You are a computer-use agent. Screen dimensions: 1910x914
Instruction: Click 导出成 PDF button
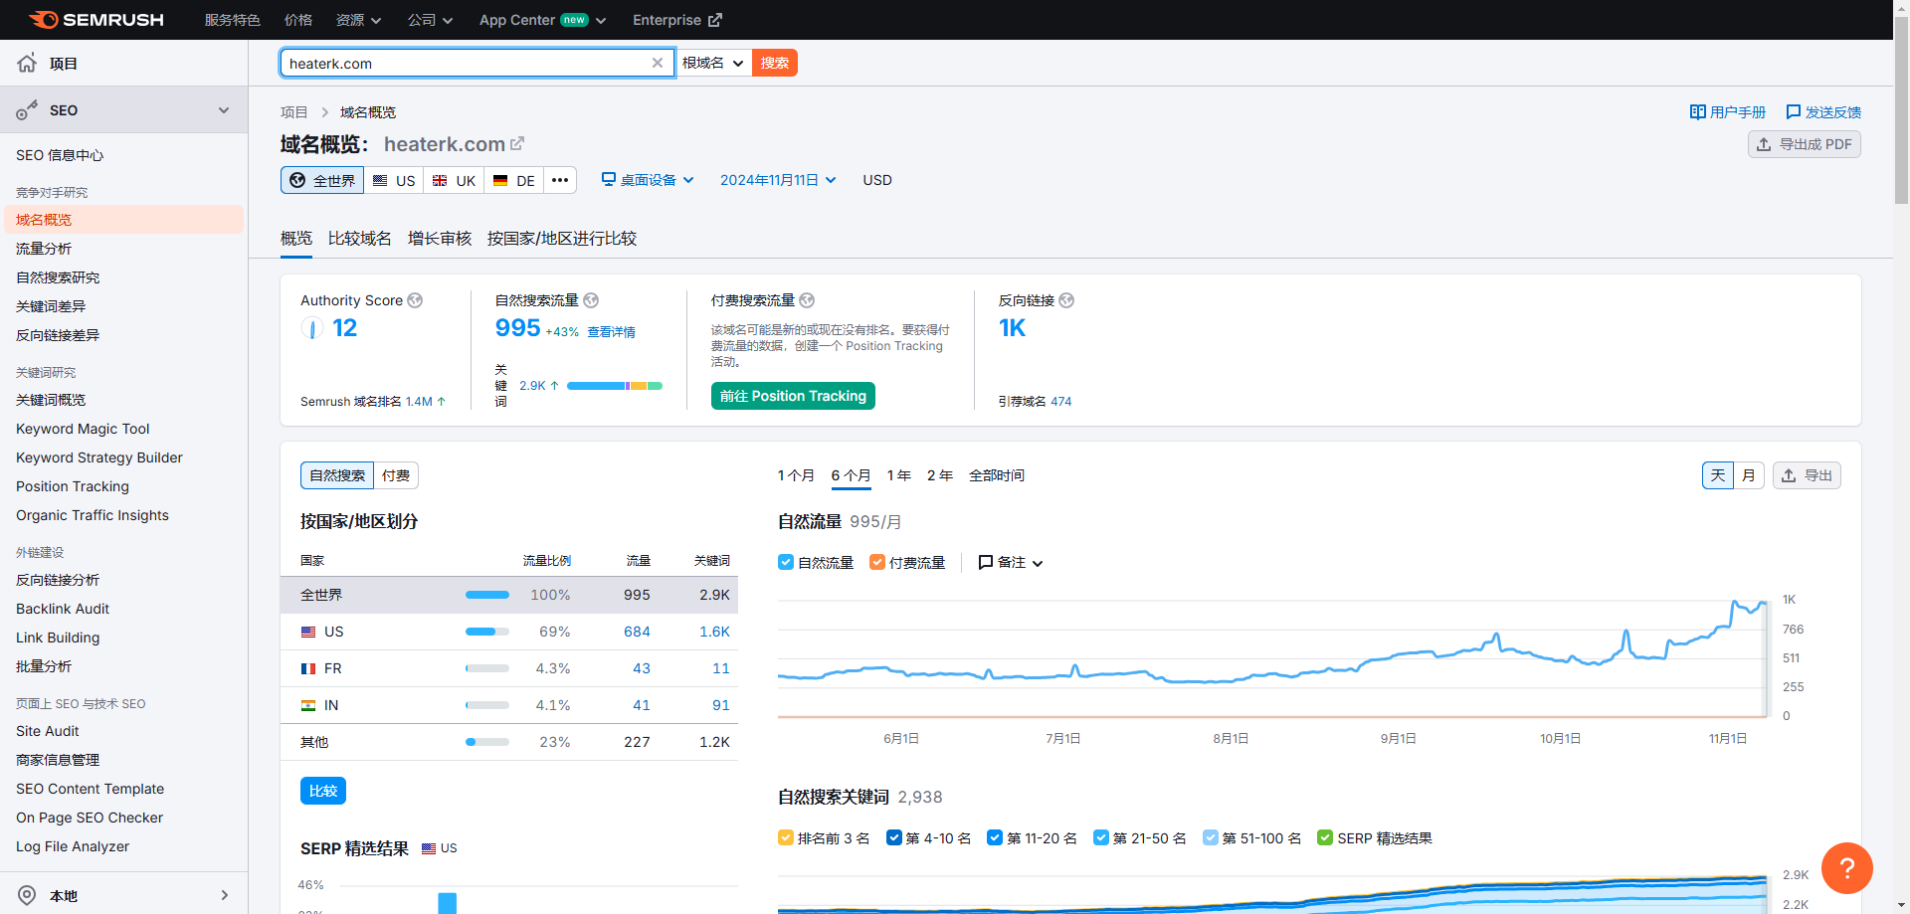click(1805, 144)
